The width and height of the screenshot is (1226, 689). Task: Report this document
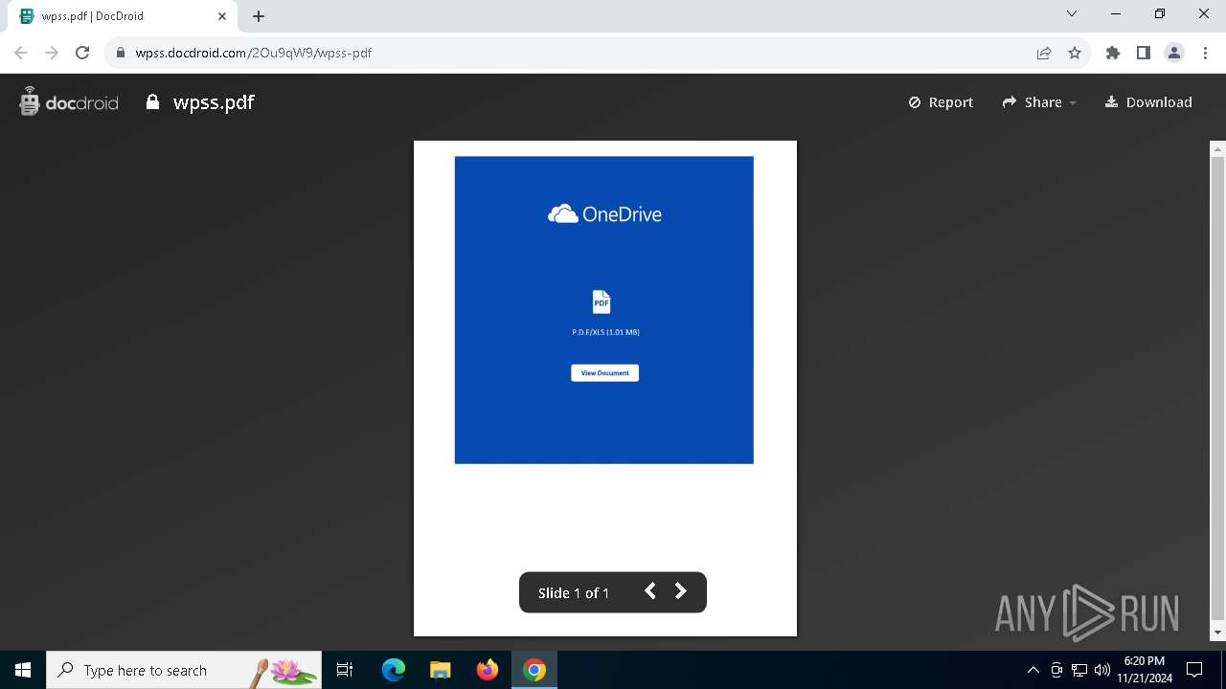[x=941, y=102]
